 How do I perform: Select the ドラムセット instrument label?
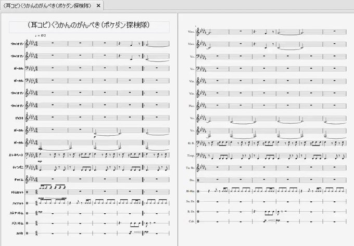coord(17,192)
